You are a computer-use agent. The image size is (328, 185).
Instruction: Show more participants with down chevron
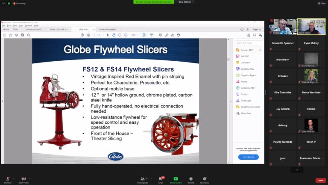[297, 170]
